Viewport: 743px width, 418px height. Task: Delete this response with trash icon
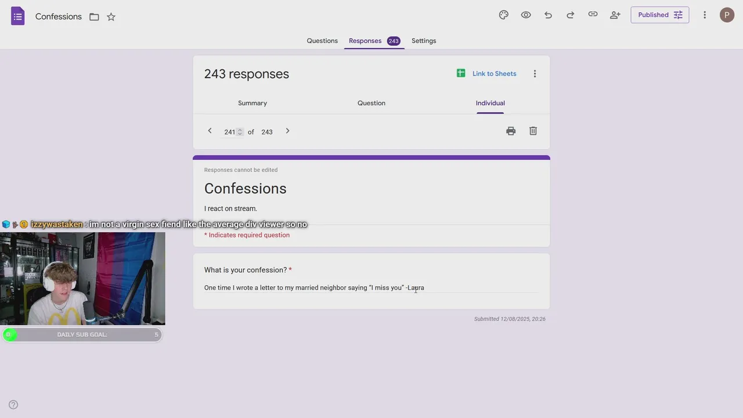(533, 131)
